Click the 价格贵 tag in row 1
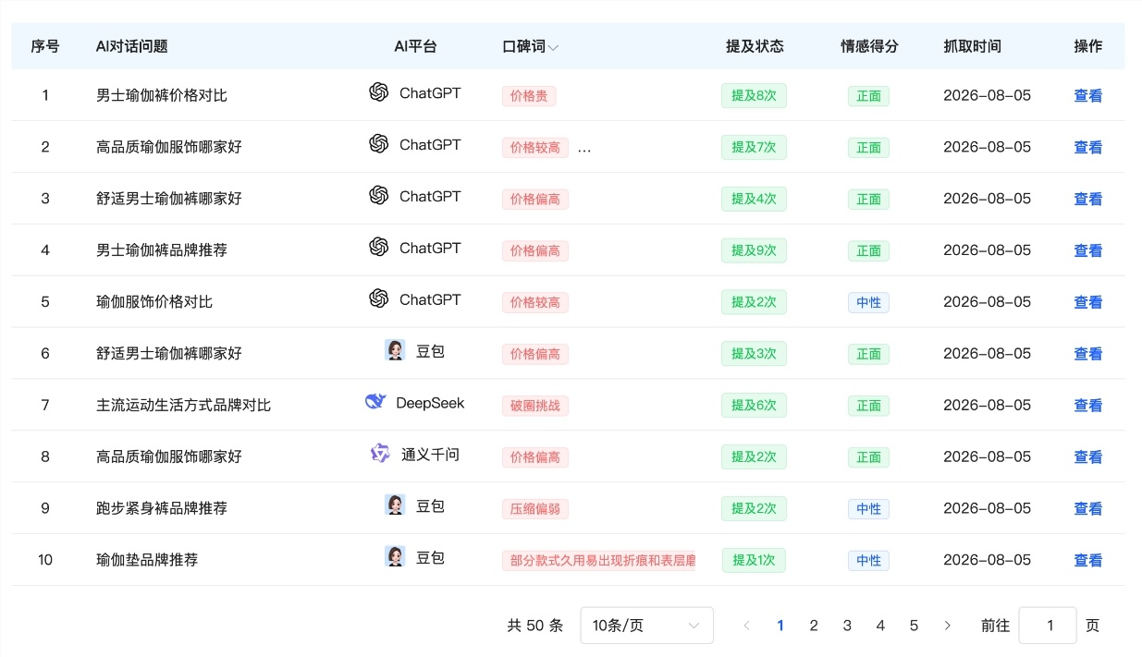Image resolution: width=1142 pixels, height=657 pixels. point(529,96)
